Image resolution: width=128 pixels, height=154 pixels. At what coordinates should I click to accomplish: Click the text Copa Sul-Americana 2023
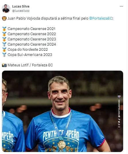point(30,55)
